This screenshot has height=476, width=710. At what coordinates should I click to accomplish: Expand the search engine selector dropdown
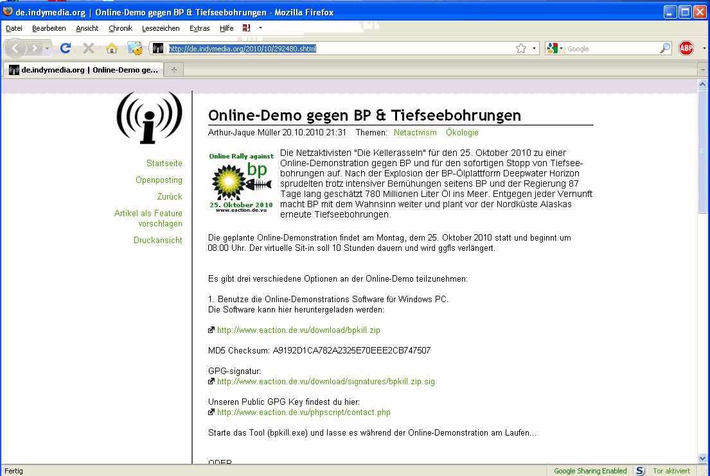click(x=555, y=49)
